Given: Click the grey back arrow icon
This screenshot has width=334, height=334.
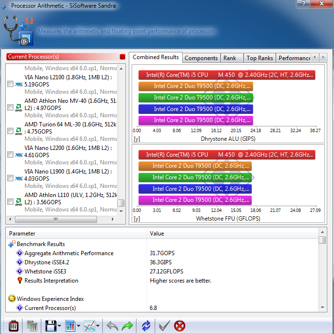Looking at the screenshot, I should (112, 326).
